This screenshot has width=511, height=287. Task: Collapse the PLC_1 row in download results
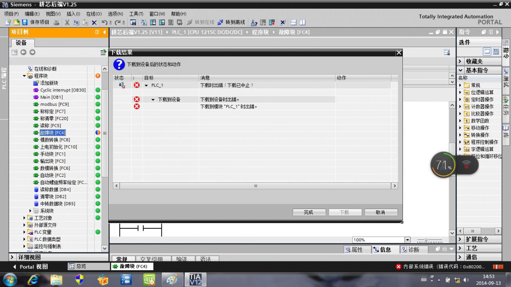click(x=146, y=85)
